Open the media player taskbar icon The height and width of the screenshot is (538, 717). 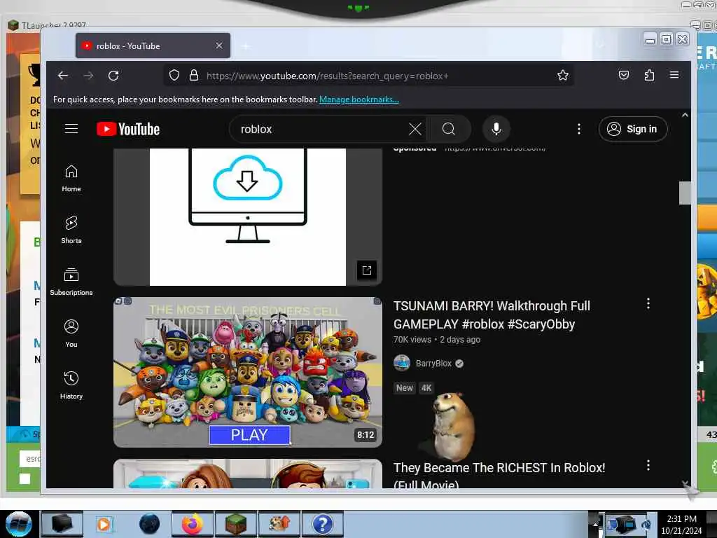(104, 524)
